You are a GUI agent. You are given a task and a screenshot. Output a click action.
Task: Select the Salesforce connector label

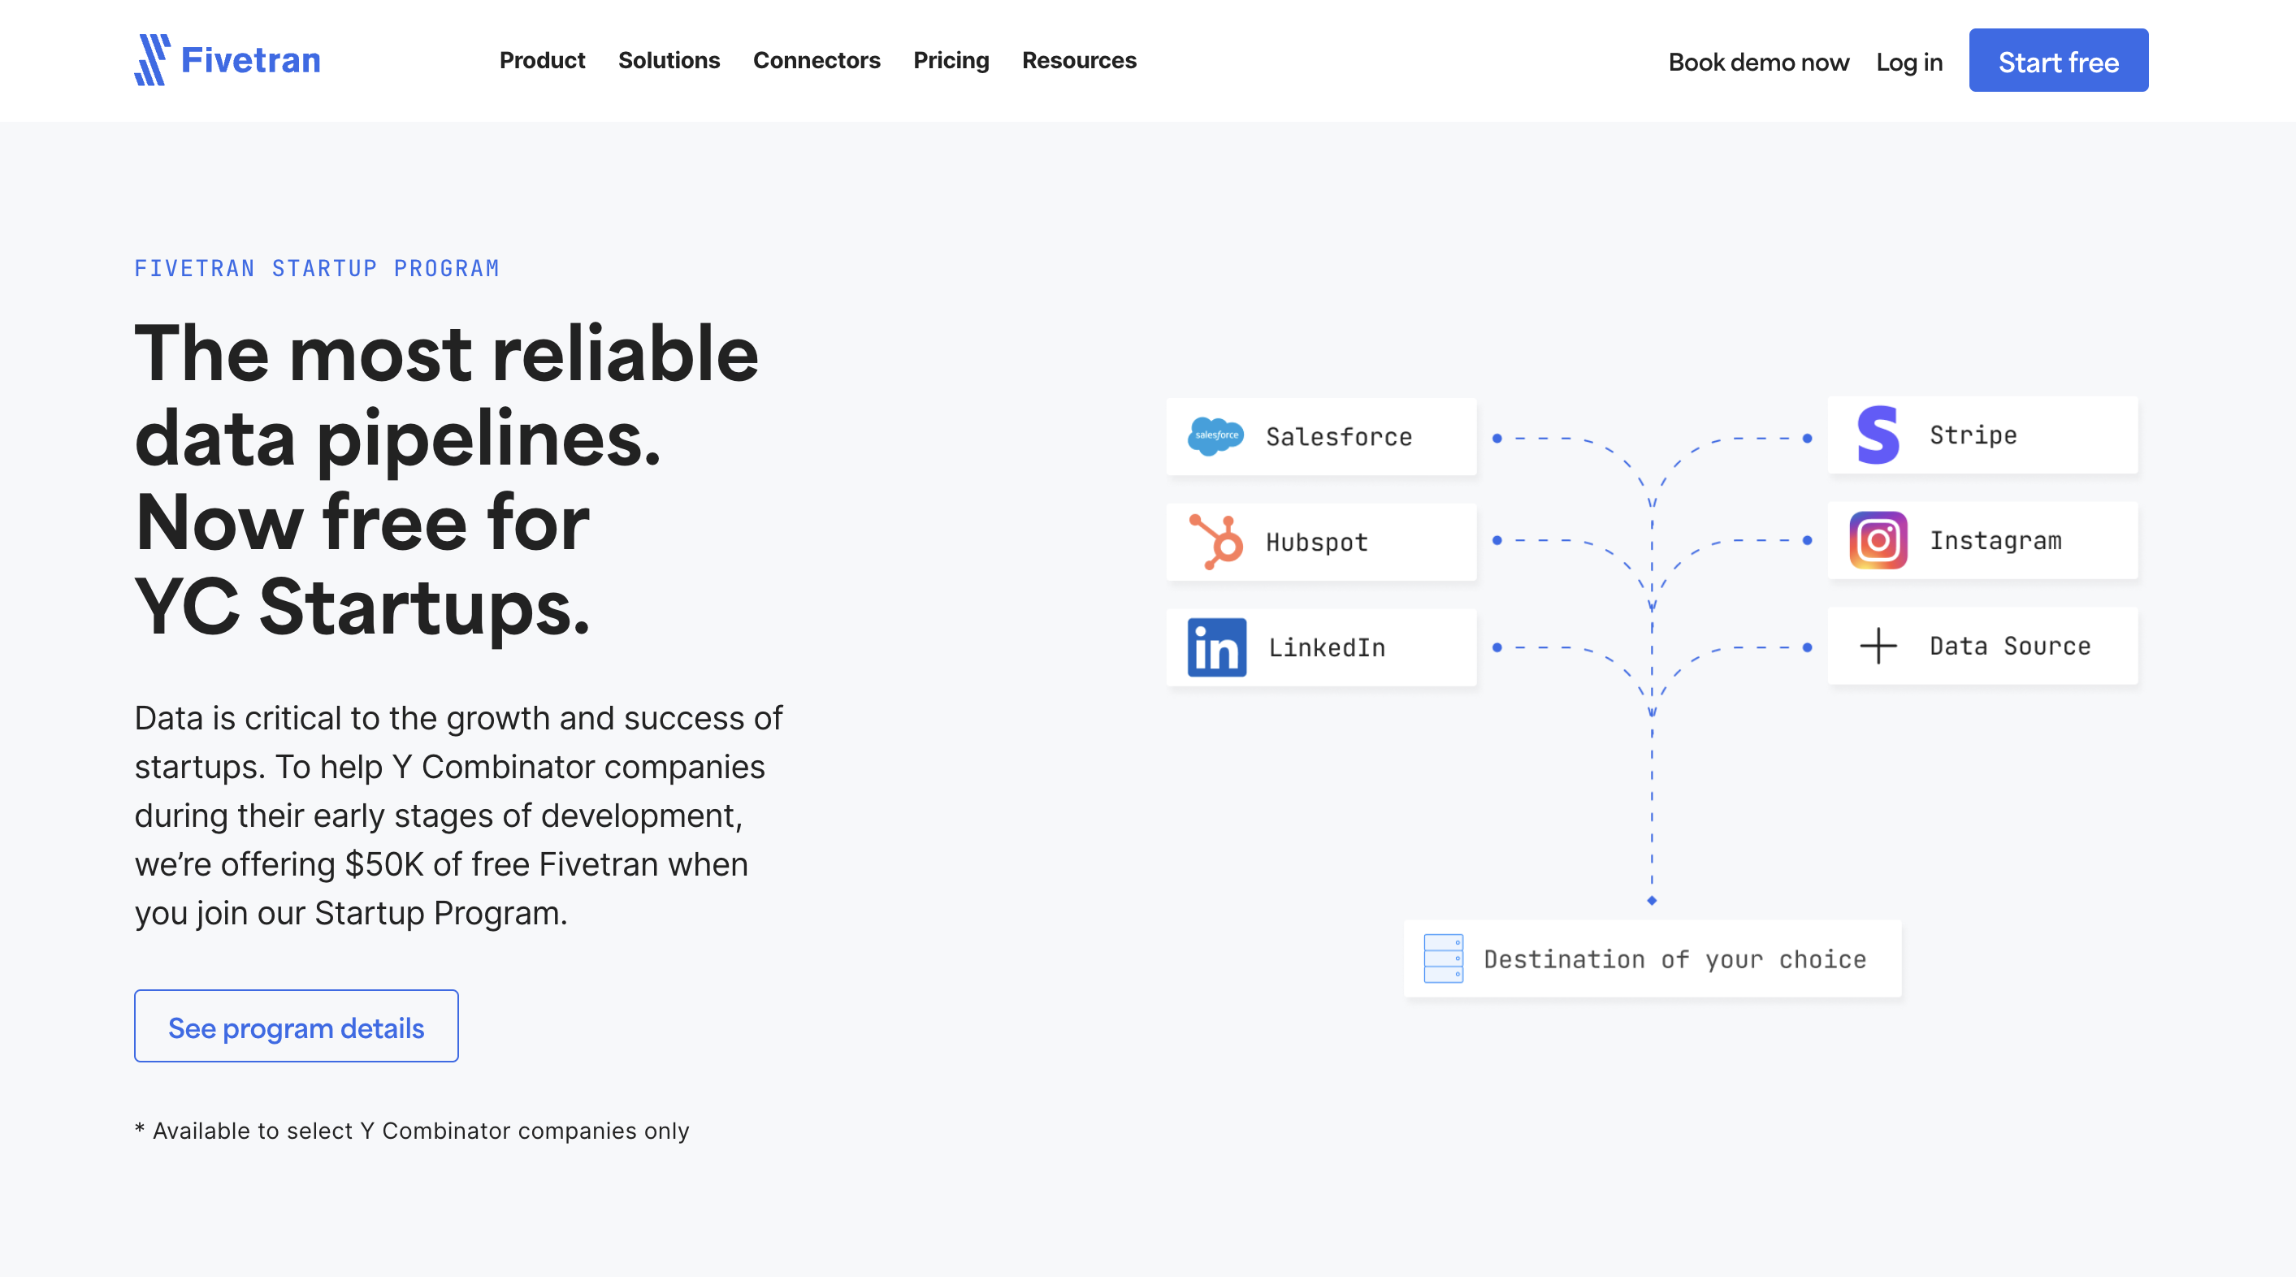(x=1339, y=437)
